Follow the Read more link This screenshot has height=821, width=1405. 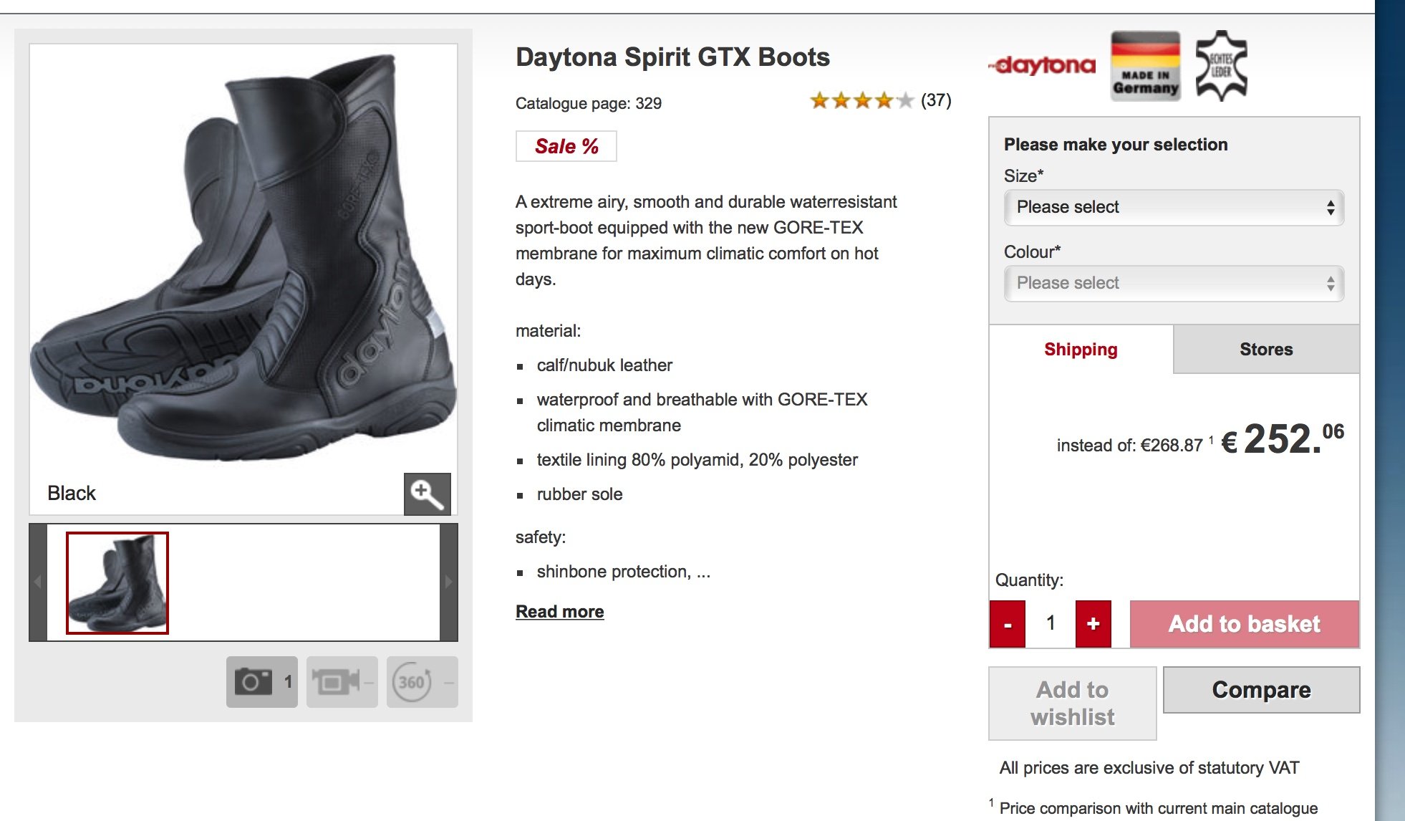(559, 612)
